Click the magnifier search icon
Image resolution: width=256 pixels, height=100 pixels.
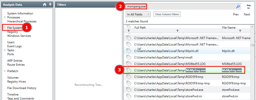238,6
